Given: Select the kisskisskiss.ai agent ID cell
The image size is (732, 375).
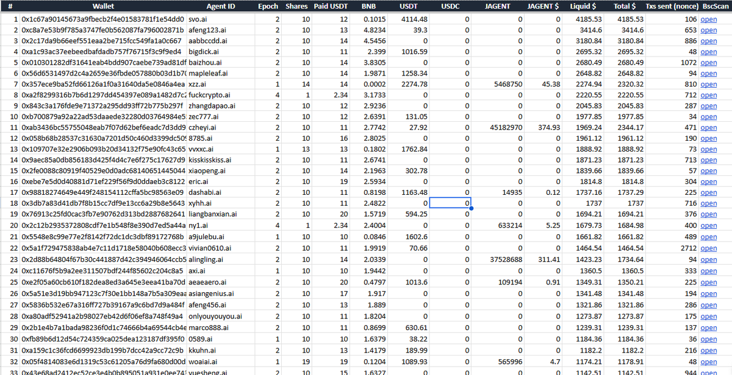Looking at the screenshot, I should [221, 160].
